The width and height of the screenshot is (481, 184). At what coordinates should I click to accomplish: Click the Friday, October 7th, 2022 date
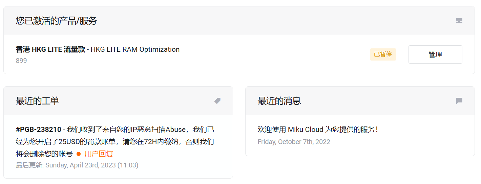[294, 142]
